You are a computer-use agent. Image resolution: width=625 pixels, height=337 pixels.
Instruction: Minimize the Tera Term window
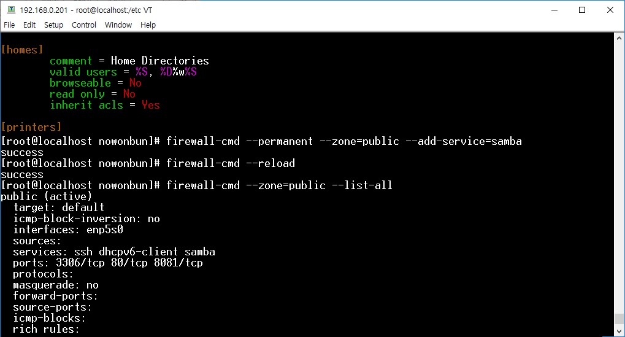tap(554, 10)
